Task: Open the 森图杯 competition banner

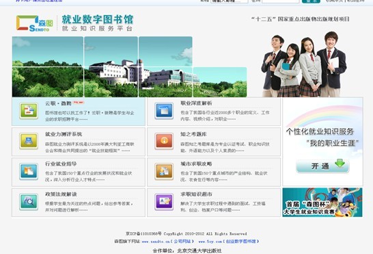Action: (x=322, y=203)
